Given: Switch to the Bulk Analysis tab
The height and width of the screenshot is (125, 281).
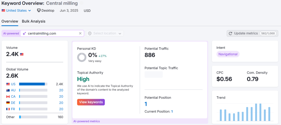Looking at the screenshot, I should click(x=33, y=21).
